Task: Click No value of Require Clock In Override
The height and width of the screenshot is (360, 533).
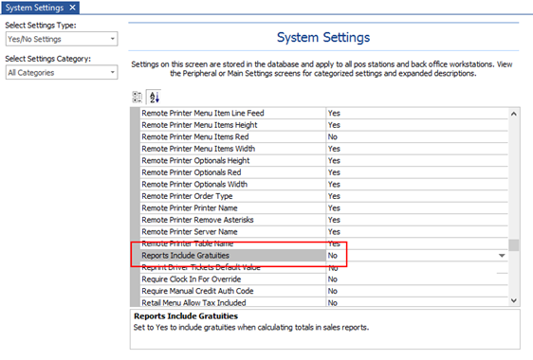Action: [333, 279]
